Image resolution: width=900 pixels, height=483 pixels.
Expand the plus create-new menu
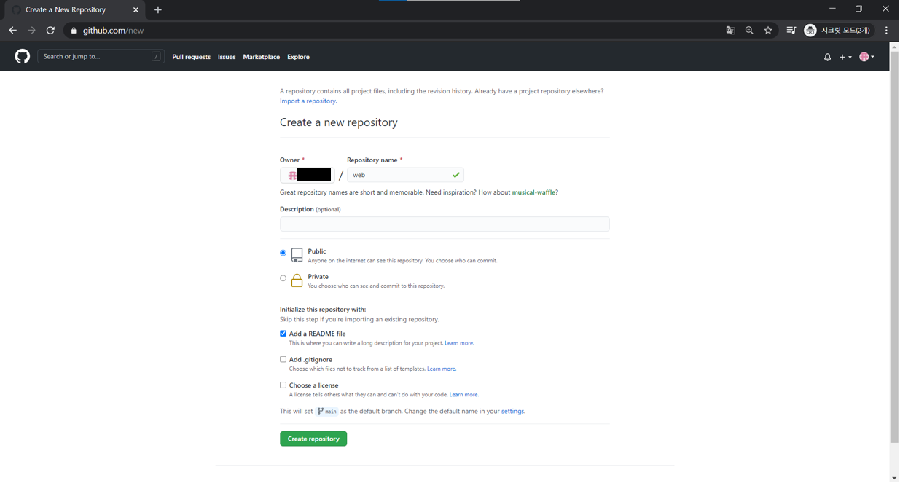click(x=845, y=57)
